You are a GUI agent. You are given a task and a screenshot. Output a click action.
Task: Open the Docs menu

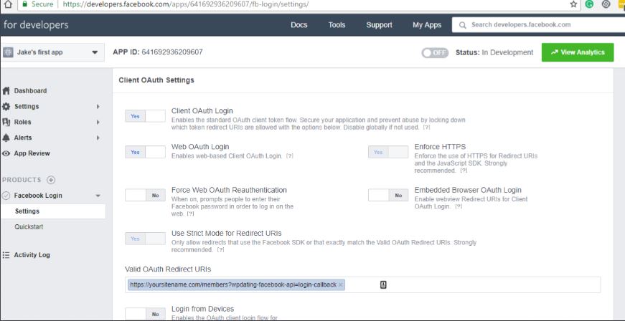[x=299, y=25]
